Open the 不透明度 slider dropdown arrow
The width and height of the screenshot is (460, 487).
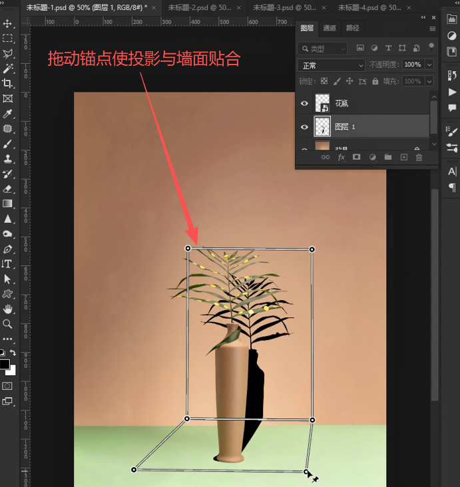(429, 65)
